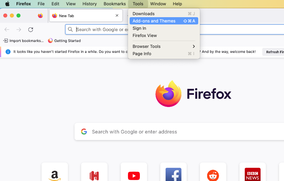284x181 pixels.
Task: Select Downloads from the Tools menu
Action: (x=164, y=14)
